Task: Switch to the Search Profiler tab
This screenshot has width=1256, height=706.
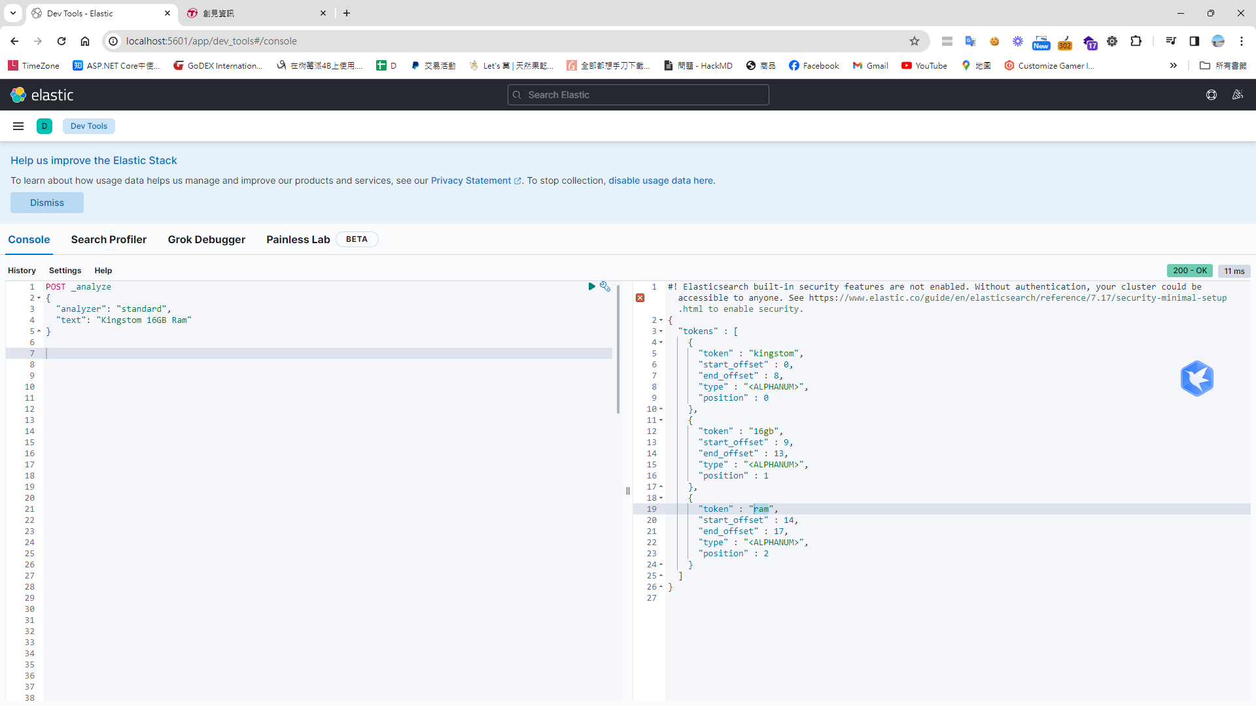Action: 109,239
